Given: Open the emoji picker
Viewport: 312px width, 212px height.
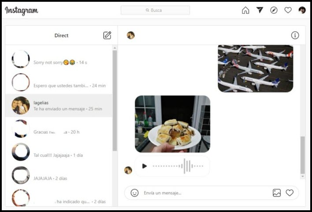Looking at the screenshot, I should [134, 193].
